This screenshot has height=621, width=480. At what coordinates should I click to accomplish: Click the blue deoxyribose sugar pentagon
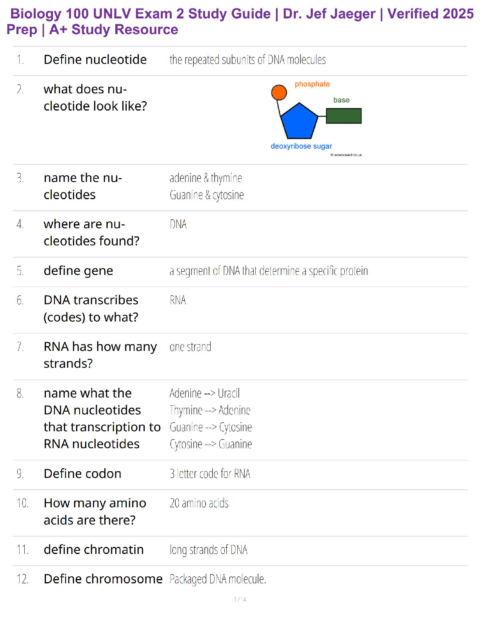click(x=299, y=122)
